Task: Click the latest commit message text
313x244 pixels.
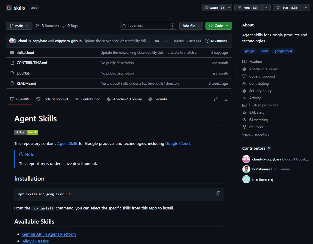Action: [117, 41]
